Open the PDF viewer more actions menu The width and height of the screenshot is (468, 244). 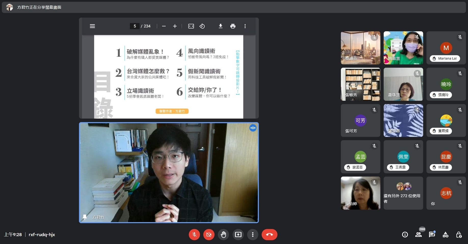point(245,26)
